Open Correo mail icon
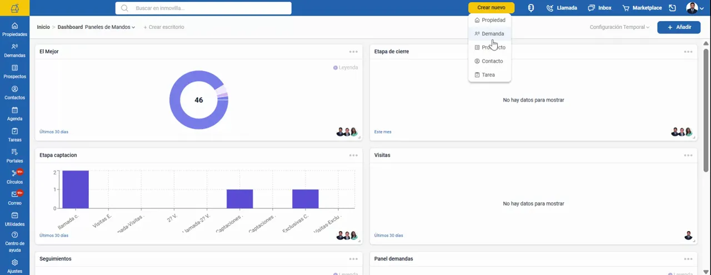 click(x=14, y=194)
